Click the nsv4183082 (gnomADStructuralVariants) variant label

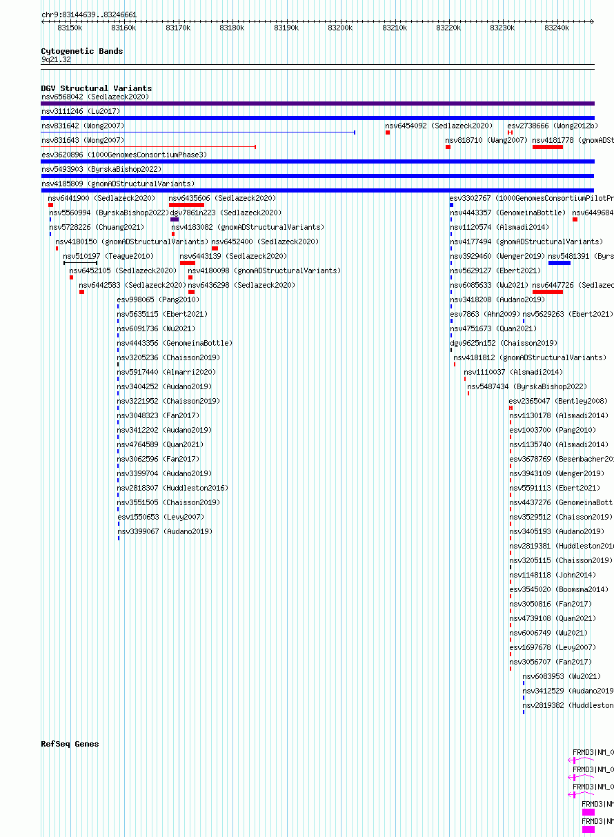click(248, 228)
